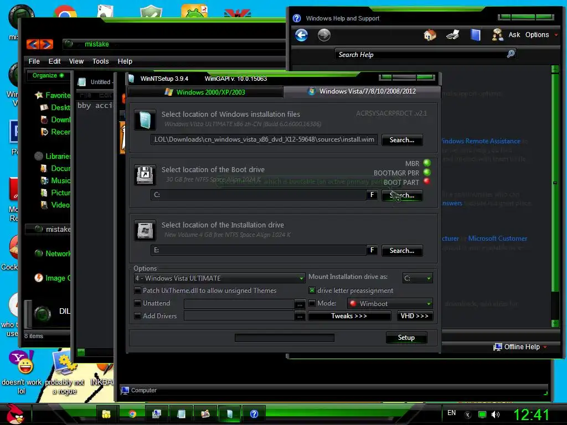Click the installation files disk icon

click(145, 120)
